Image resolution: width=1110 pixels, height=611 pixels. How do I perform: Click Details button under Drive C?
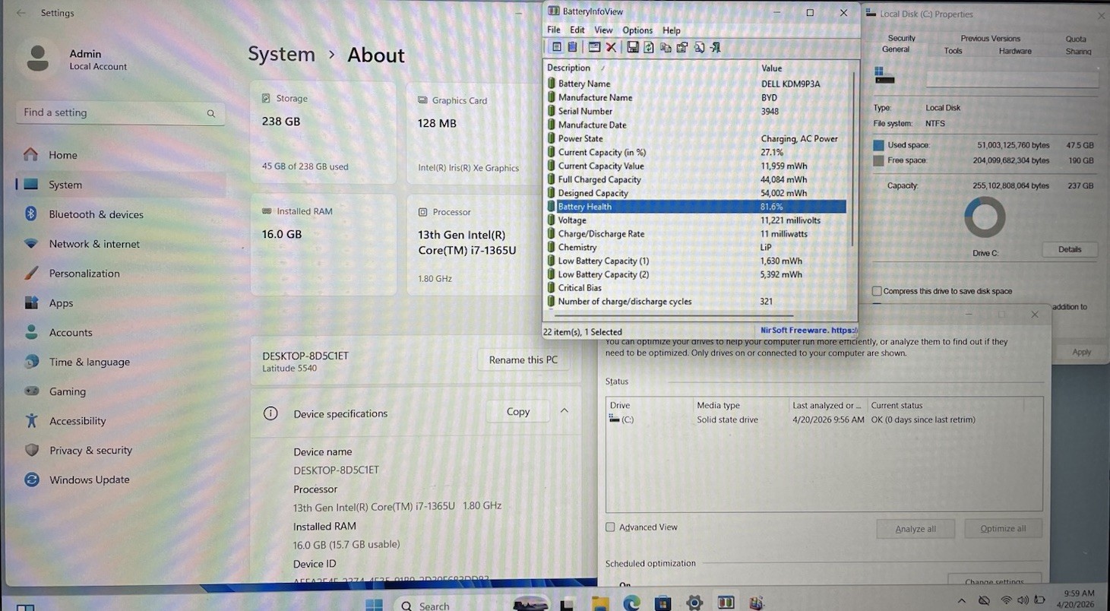coord(1070,249)
